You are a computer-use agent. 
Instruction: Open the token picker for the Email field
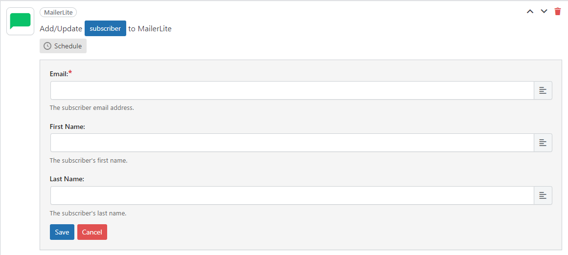click(x=543, y=90)
